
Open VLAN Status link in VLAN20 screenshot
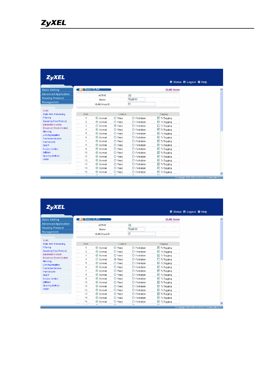(172, 220)
